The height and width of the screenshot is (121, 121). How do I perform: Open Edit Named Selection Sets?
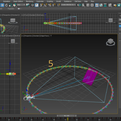point(59,5)
